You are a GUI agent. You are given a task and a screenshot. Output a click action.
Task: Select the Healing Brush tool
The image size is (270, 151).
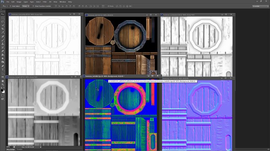pyautogui.click(x=3, y=36)
